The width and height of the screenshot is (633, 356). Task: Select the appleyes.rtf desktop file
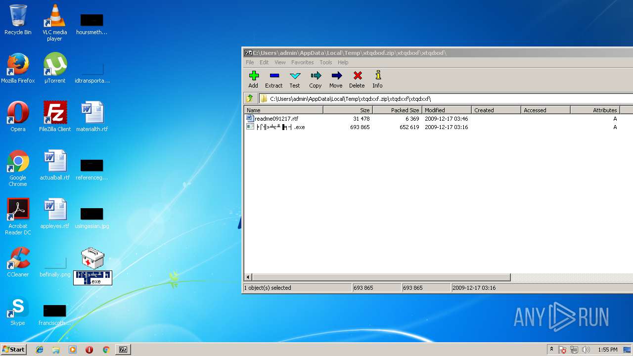(55, 214)
